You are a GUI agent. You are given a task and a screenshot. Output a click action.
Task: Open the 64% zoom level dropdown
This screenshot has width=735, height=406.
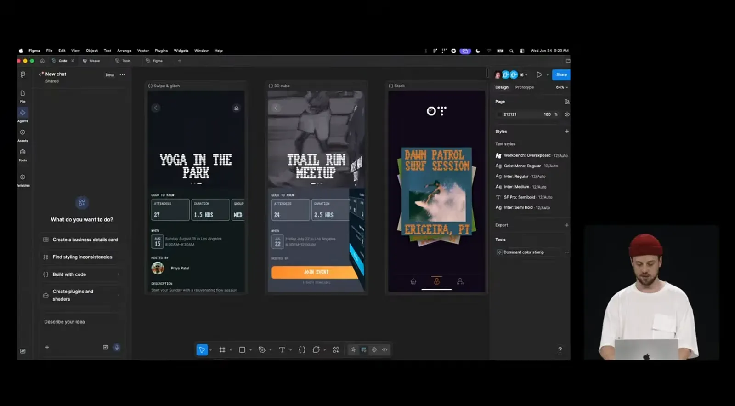click(562, 87)
